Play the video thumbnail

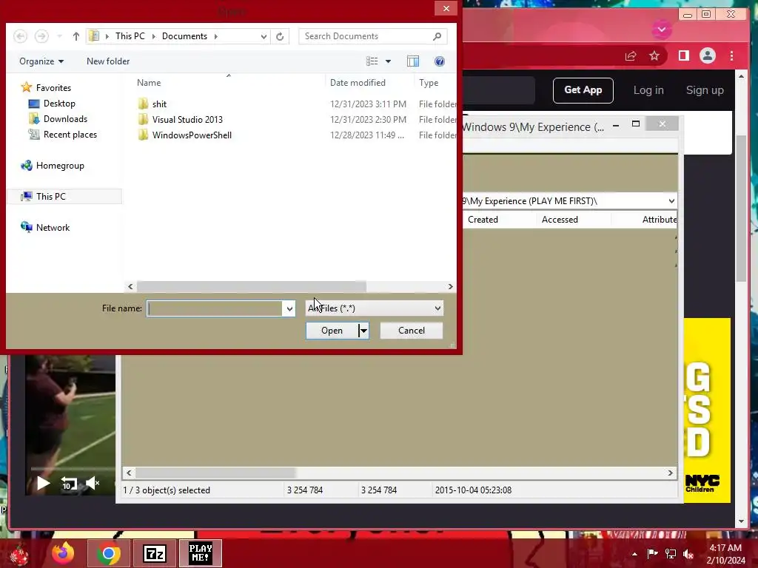(x=43, y=483)
